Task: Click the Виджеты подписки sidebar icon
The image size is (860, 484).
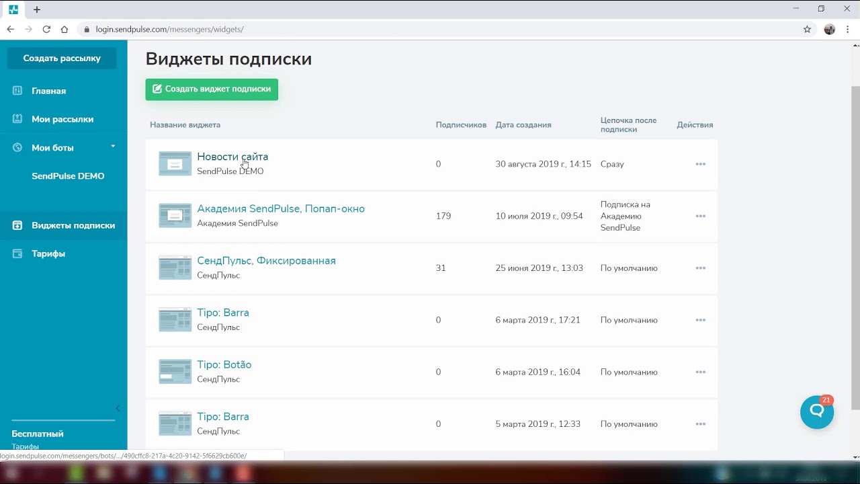Action: [17, 225]
